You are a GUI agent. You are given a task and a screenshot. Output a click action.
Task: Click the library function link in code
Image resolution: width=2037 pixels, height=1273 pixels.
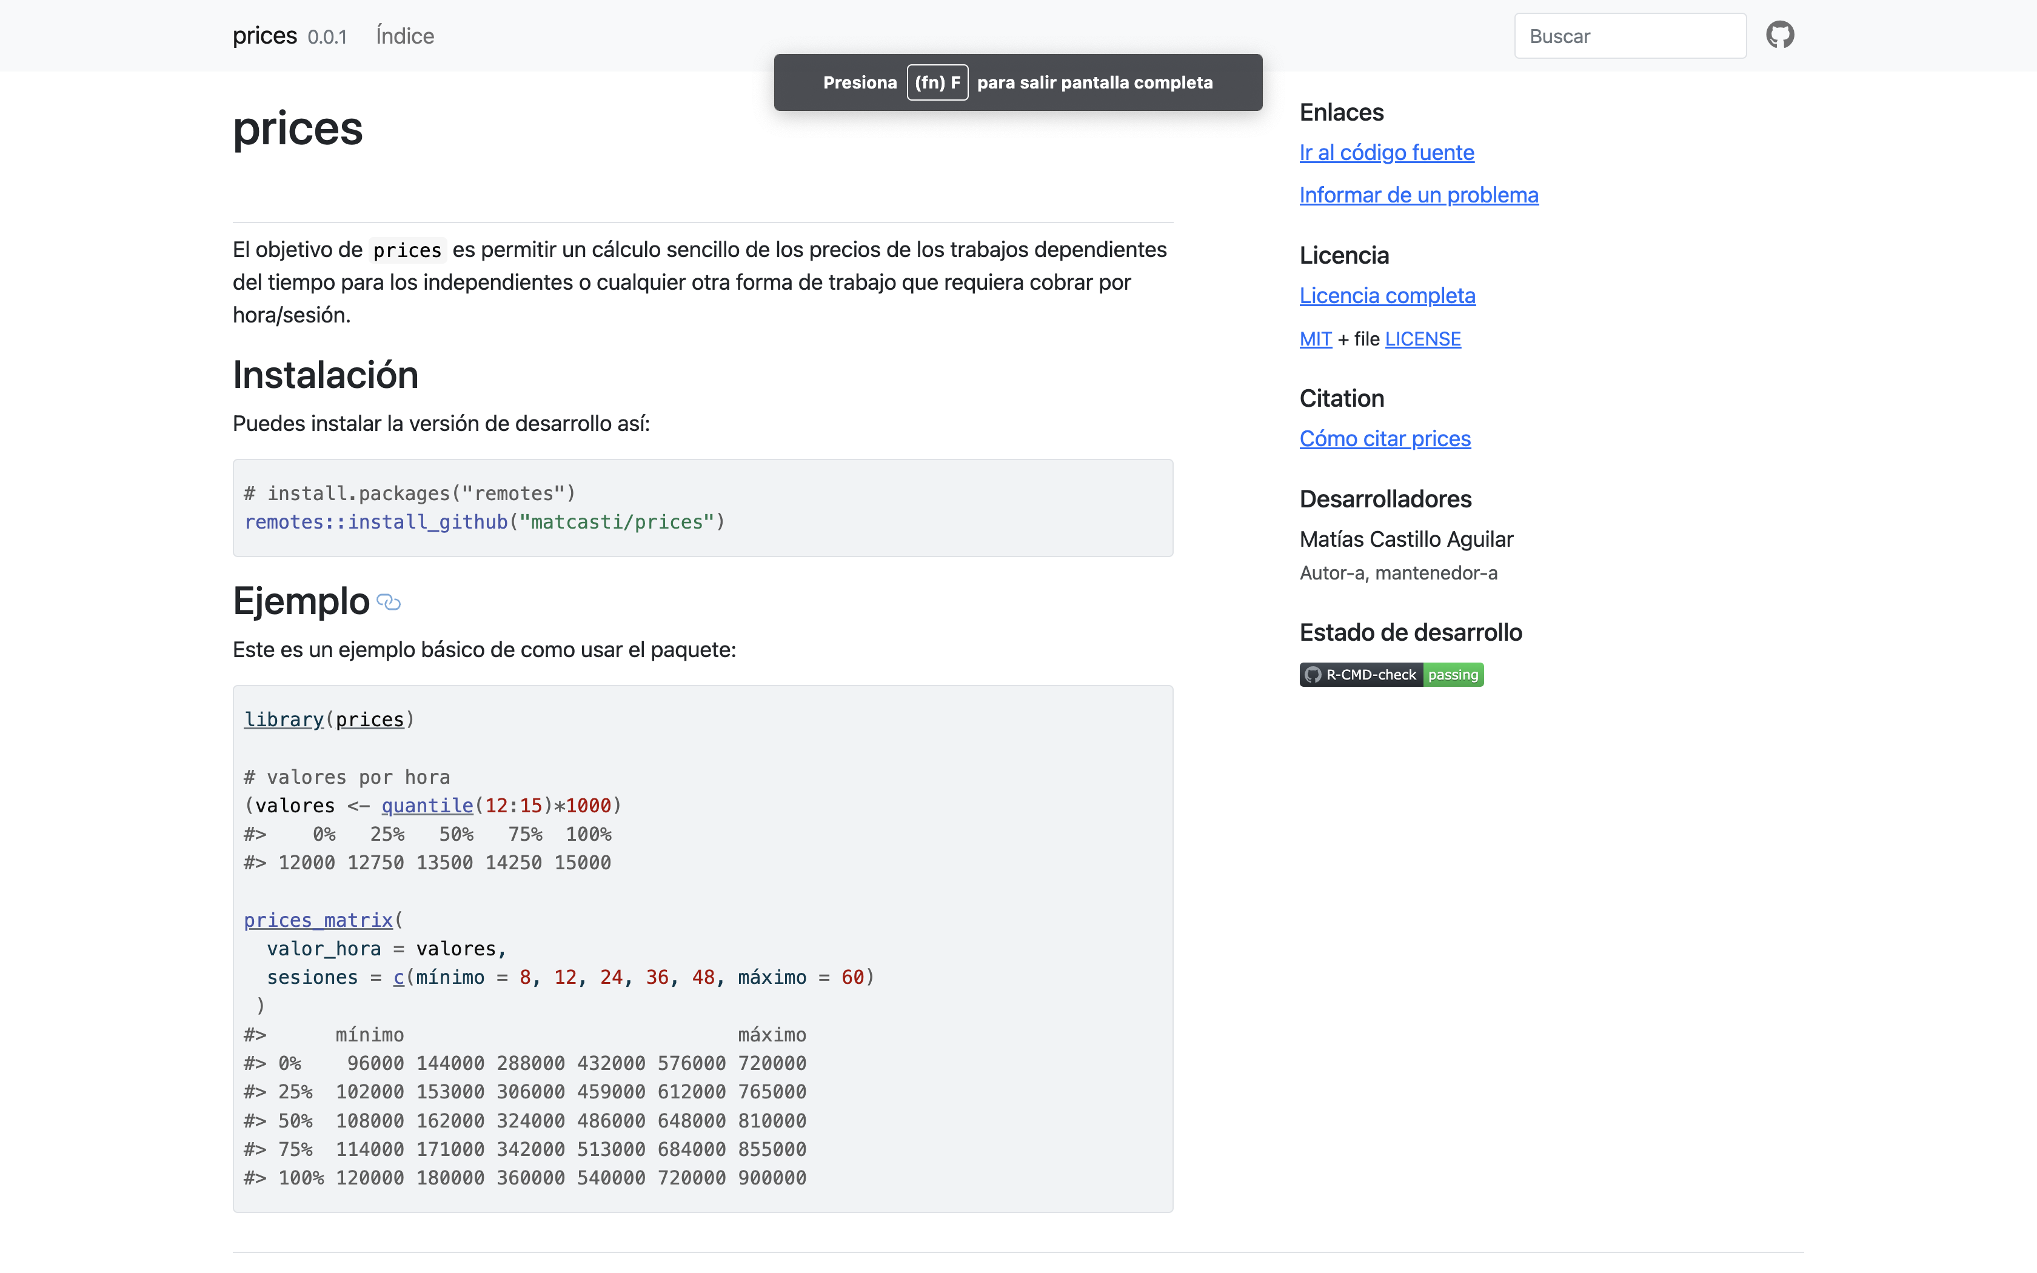pyautogui.click(x=284, y=720)
